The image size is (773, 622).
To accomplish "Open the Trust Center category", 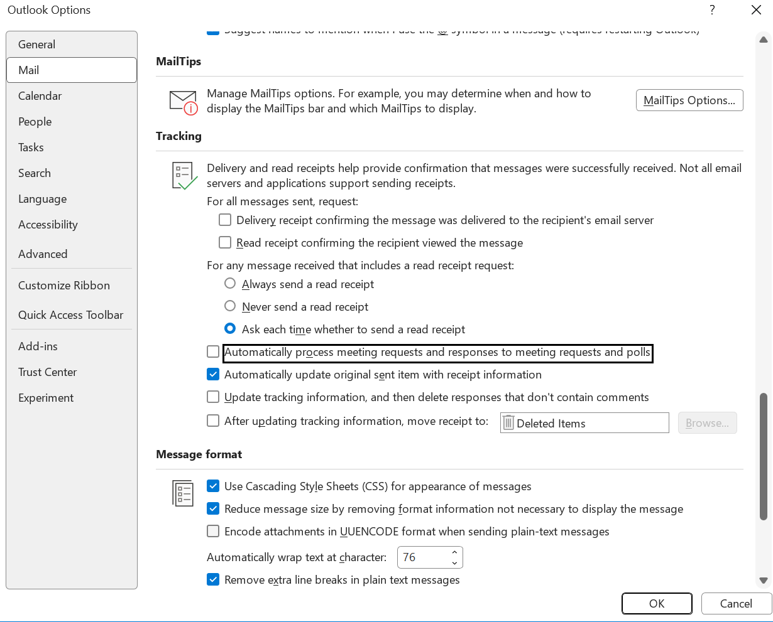I will pos(72,372).
